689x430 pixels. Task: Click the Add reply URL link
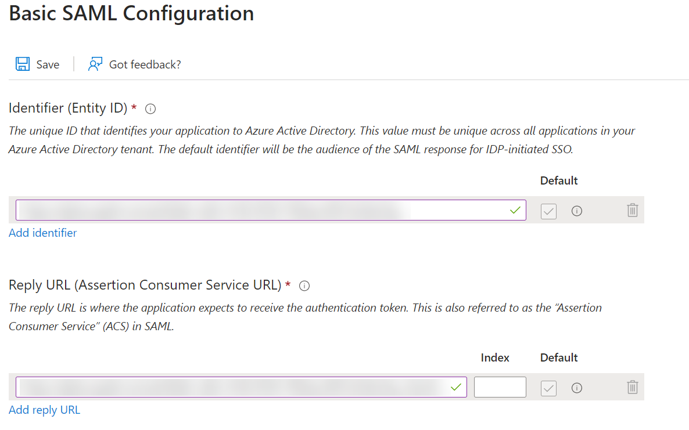pos(44,410)
